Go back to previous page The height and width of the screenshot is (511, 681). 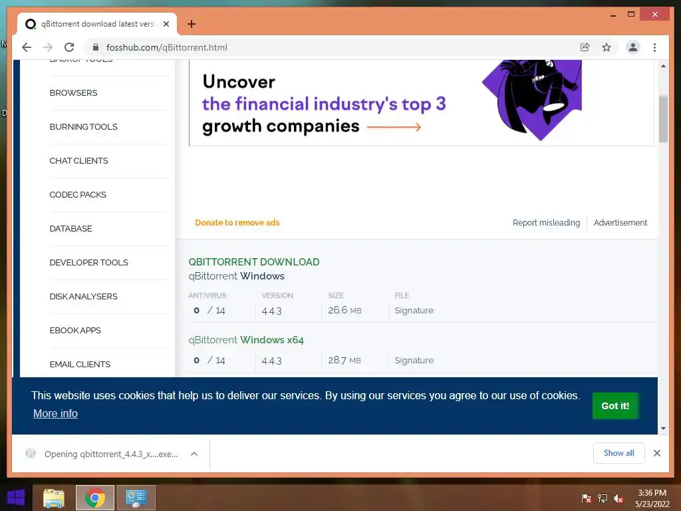[x=27, y=47]
